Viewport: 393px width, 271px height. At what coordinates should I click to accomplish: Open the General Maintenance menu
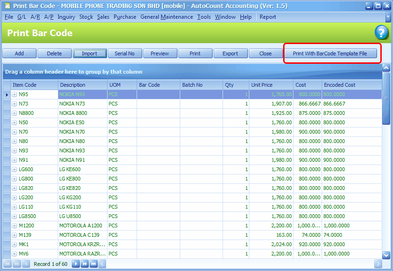167,17
